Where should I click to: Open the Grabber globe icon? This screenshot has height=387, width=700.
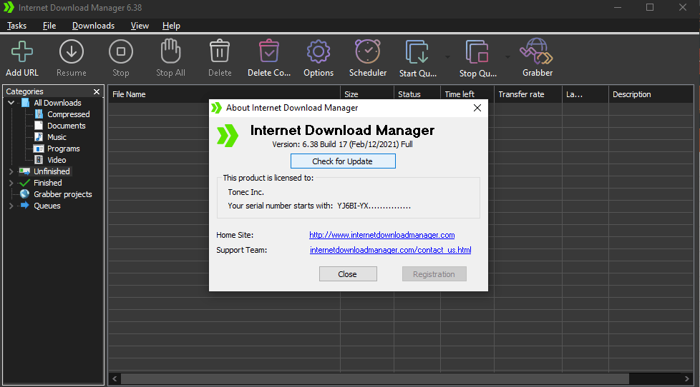click(537, 51)
